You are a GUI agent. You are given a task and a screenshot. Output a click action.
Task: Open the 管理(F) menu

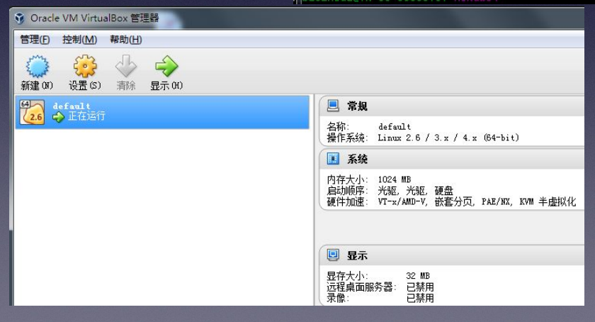coord(35,40)
